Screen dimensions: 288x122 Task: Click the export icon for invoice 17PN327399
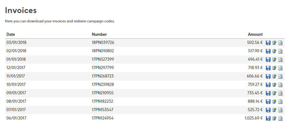click(274, 60)
